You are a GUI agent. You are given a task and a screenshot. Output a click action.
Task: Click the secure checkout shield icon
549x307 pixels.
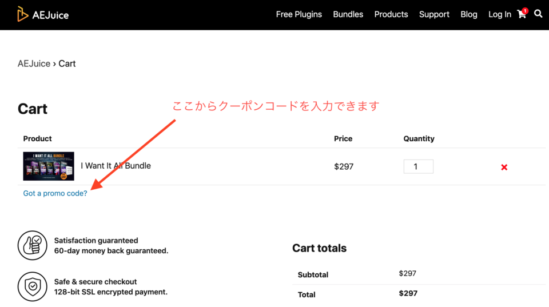click(x=32, y=286)
